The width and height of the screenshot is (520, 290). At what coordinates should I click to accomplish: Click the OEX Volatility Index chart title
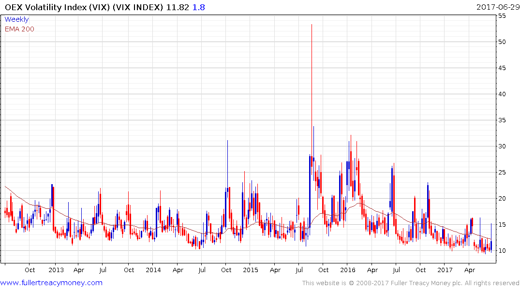[84, 7]
